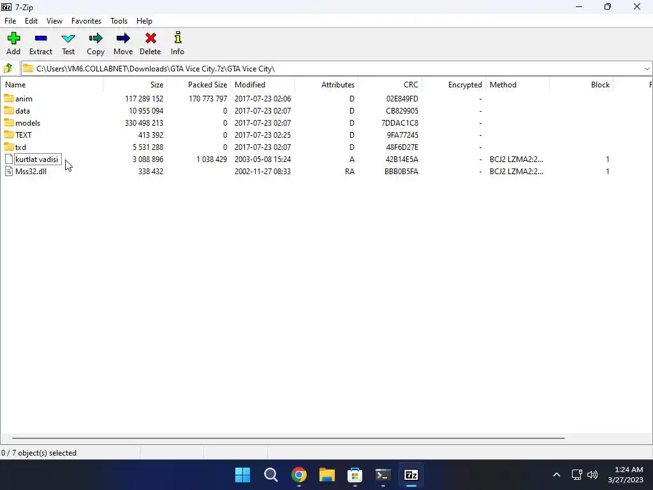This screenshot has height=490, width=653.
Task: Click the Mss32.dll file icon
Action: pos(9,171)
